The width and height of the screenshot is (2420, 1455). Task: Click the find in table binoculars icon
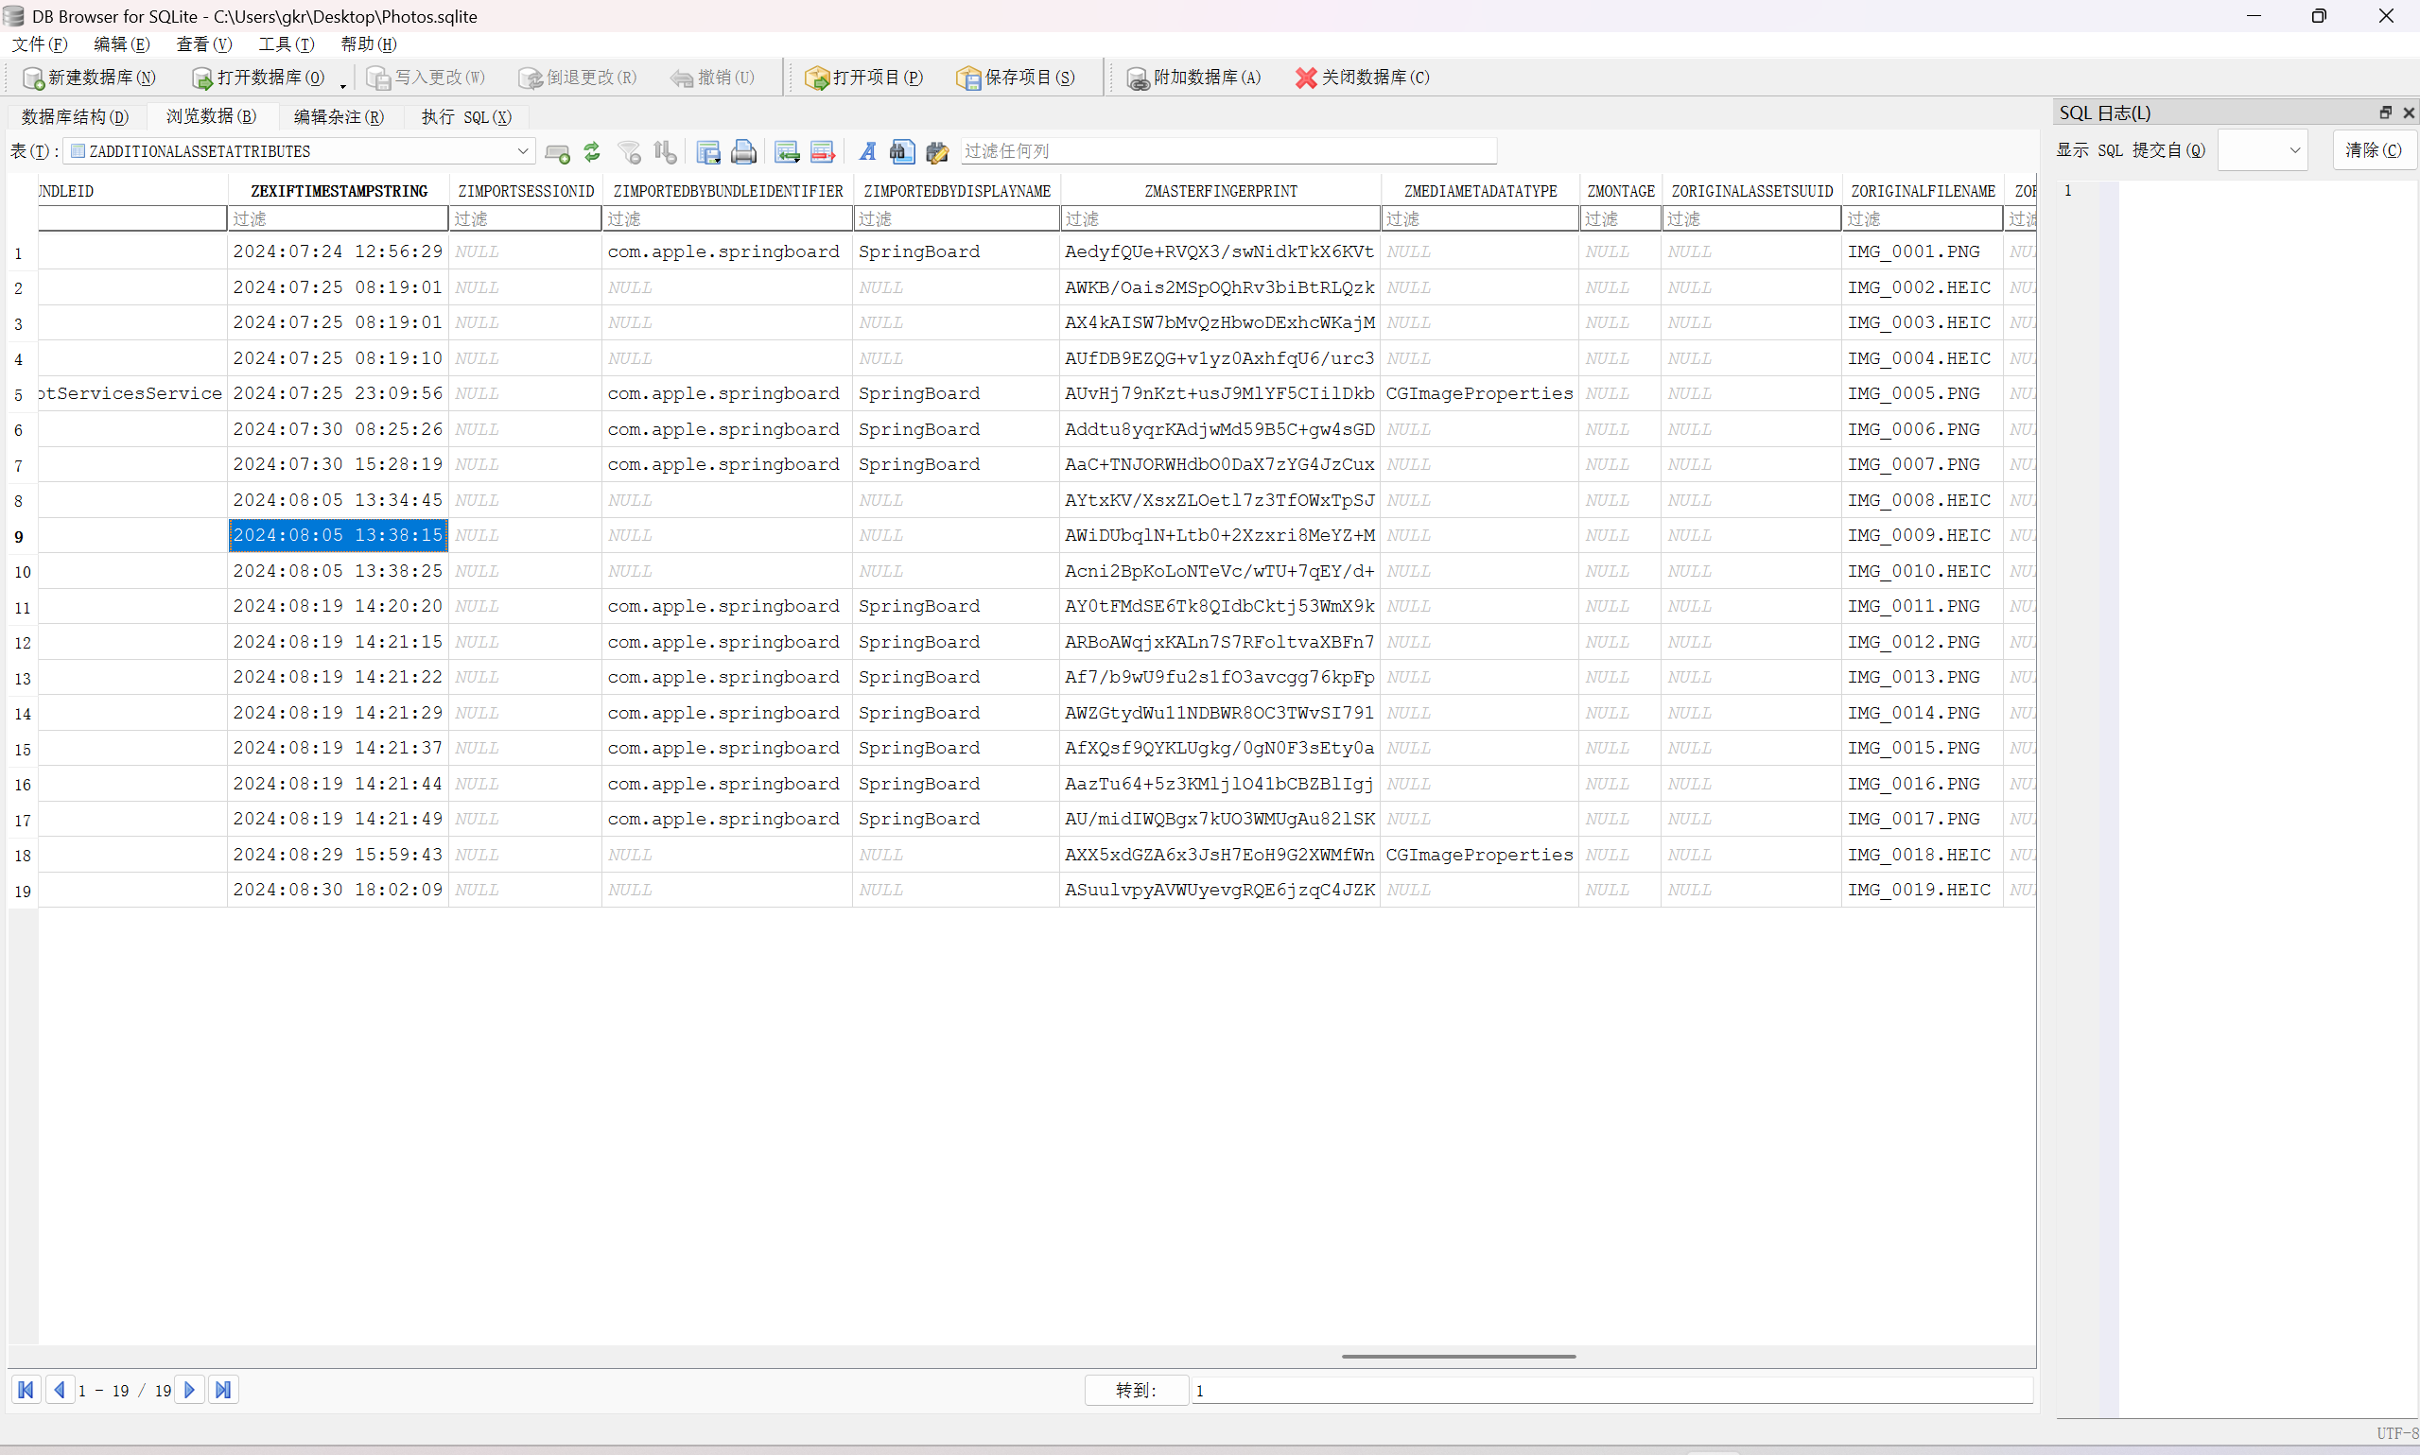(x=902, y=151)
